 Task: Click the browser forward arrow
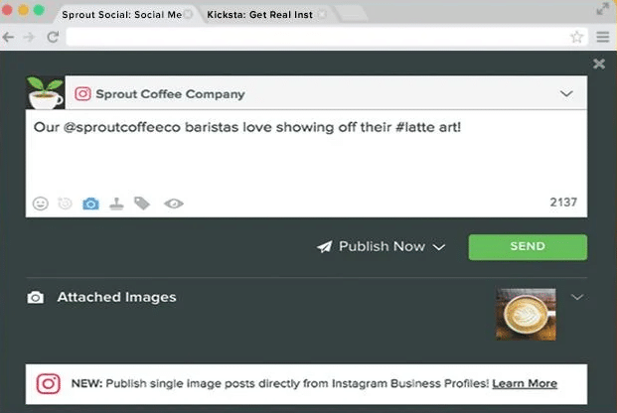29,37
